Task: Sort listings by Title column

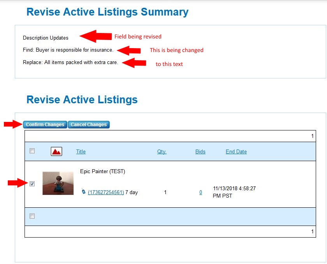Action: [x=81, y=151]
